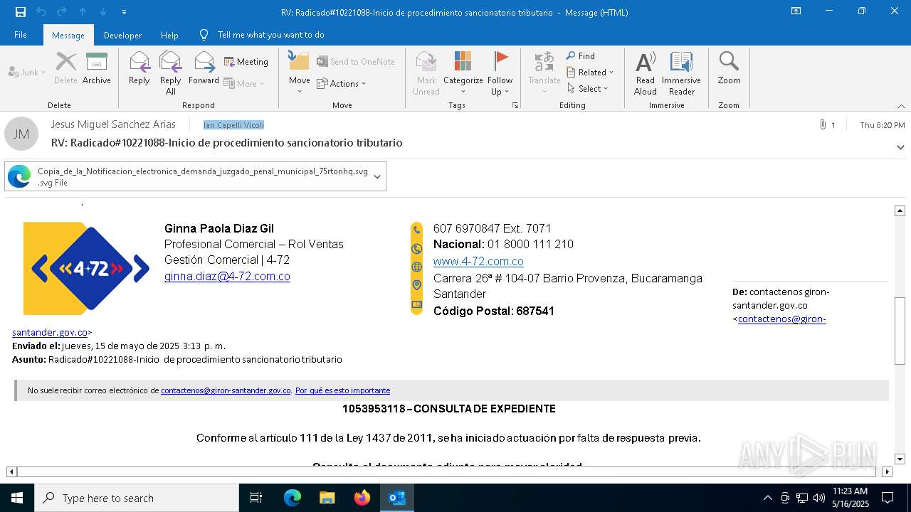Open attachment options dropdown arrow

377,176
